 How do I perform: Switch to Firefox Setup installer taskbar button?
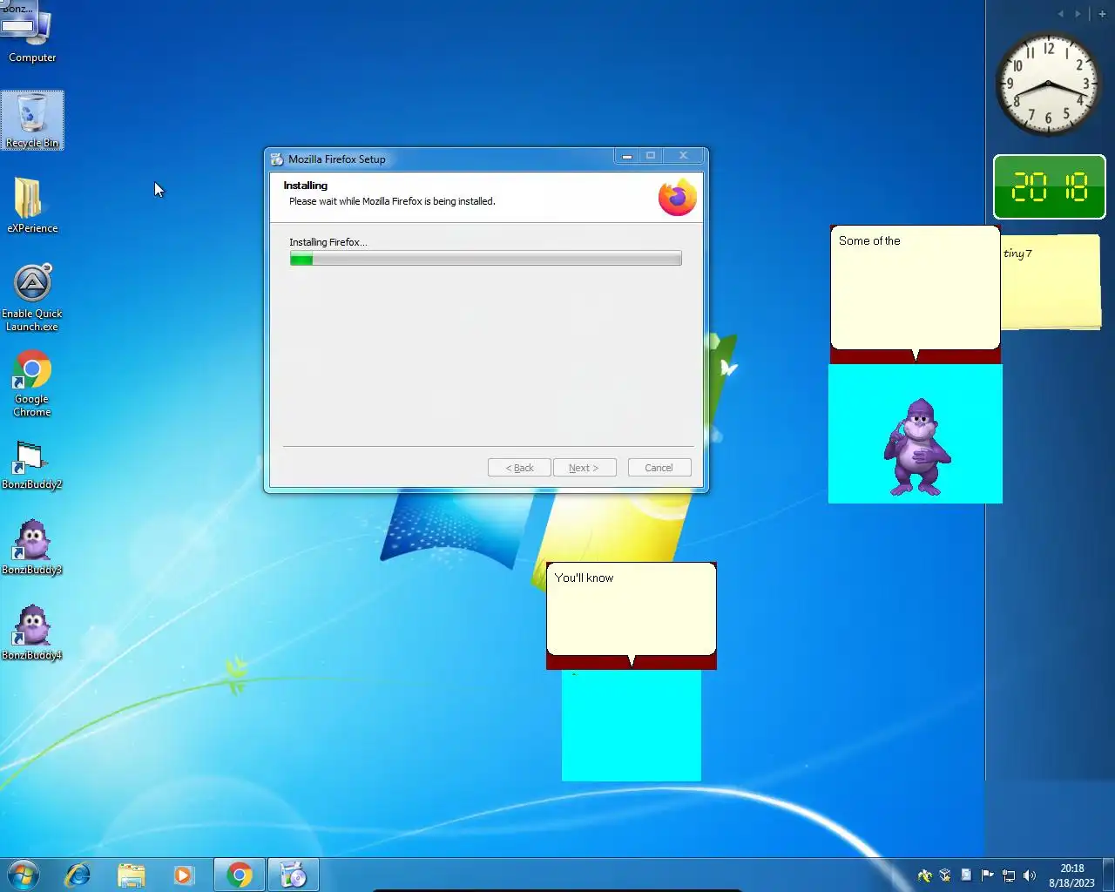(293, 875)
